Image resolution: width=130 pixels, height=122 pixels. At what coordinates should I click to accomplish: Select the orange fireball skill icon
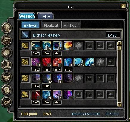(68, 46)
